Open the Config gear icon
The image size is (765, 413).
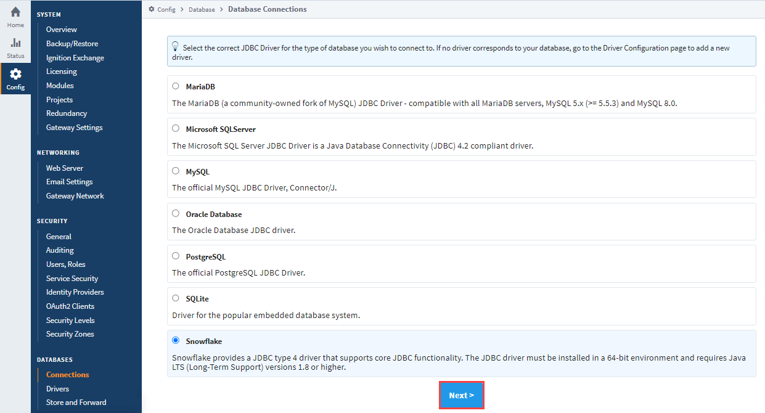coord(15,74)
